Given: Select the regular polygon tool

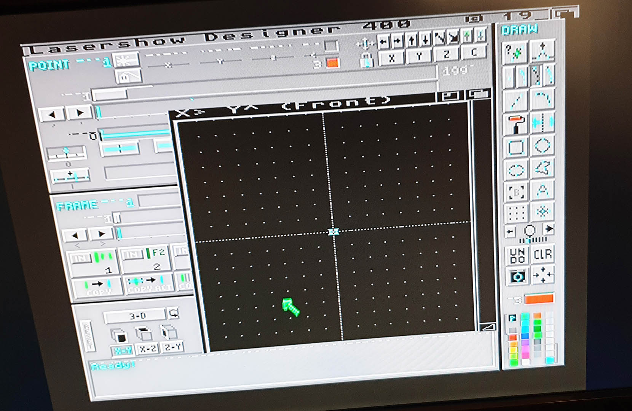Looking at the screenshot, I should 543,146.
